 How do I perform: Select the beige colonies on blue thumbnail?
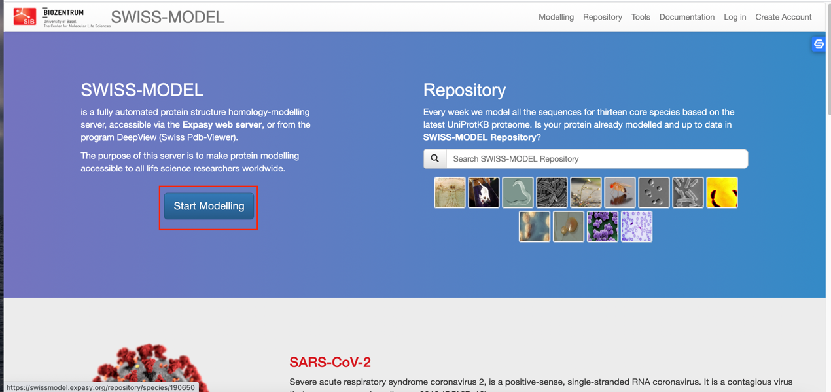(535, 226)
